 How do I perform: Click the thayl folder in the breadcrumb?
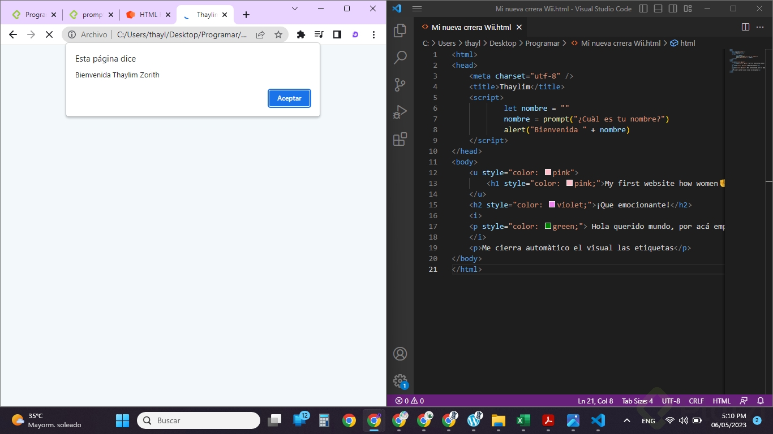tap(473, 43)
